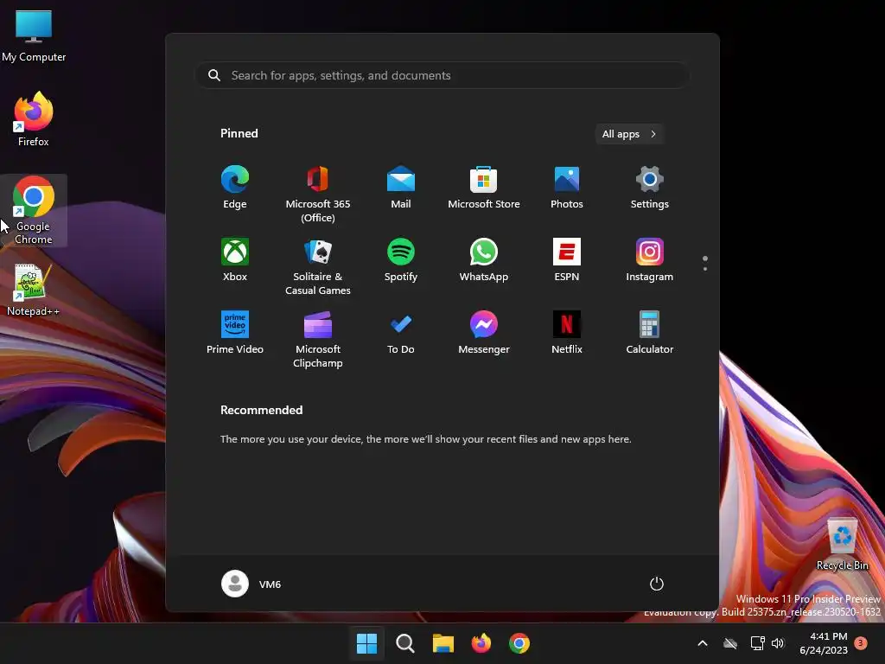Open taskbar Search

click(405, 643)
